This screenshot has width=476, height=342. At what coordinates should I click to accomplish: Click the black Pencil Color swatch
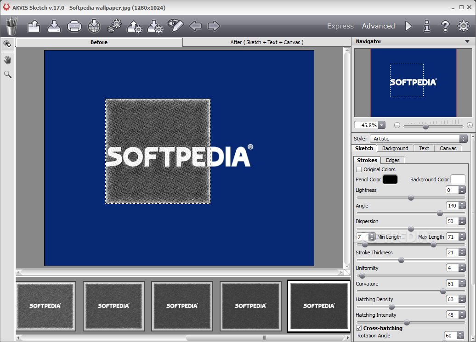click(390, 179)
